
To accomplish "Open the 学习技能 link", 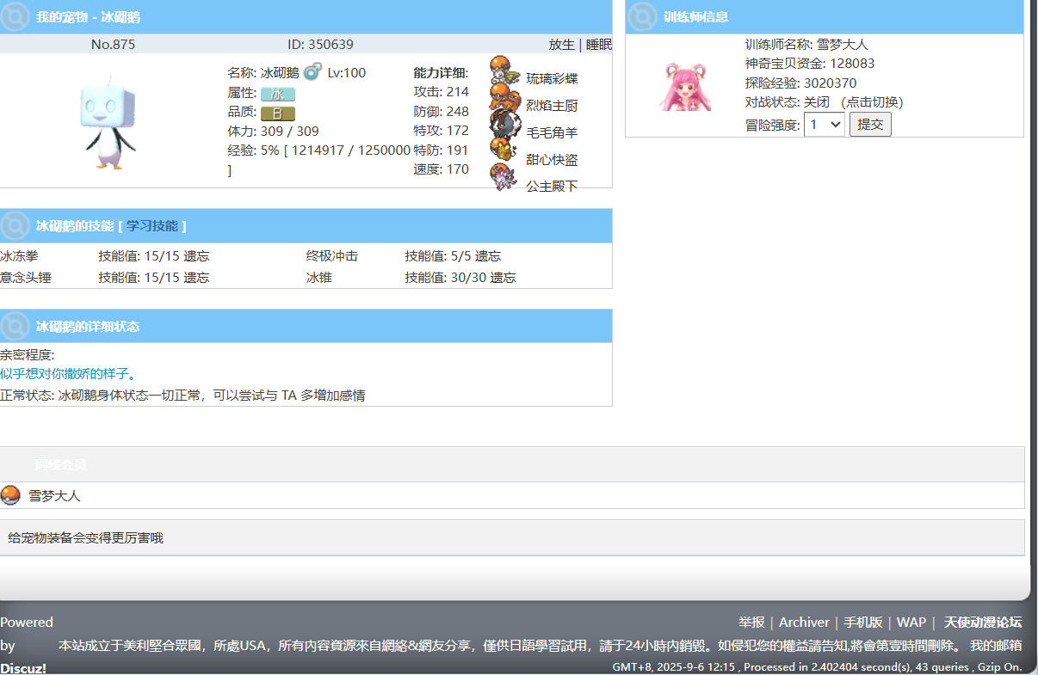I will 152,226.
